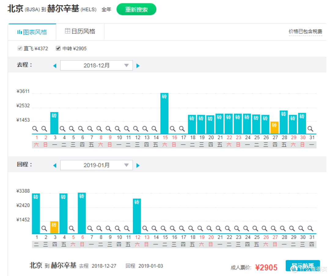Search departure fares for December 12

tap(136, 129)
